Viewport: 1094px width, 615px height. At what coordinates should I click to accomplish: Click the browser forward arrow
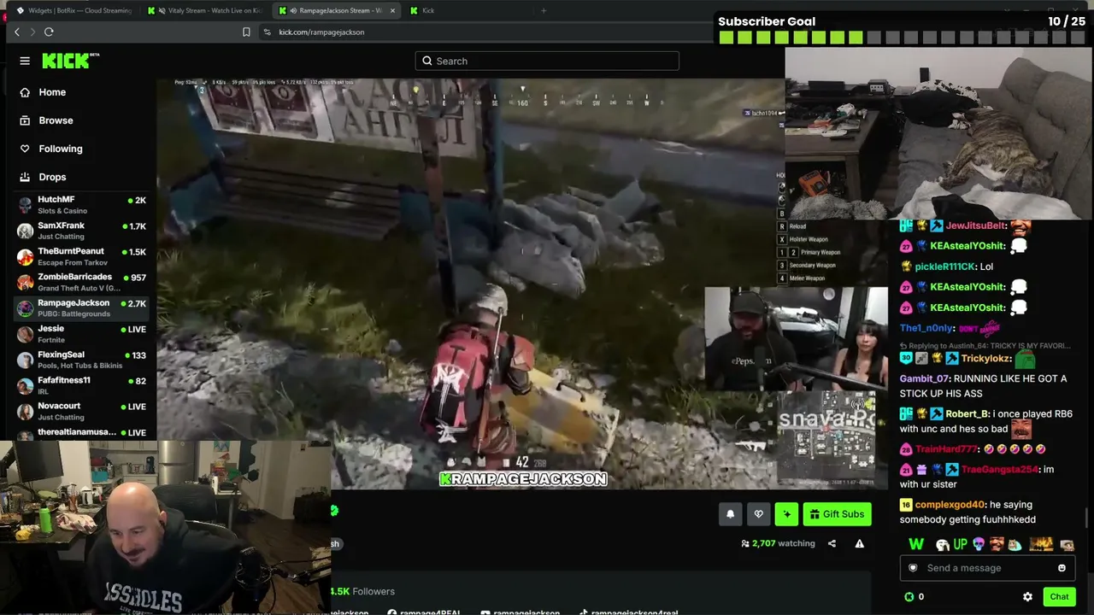pos(32,32)
